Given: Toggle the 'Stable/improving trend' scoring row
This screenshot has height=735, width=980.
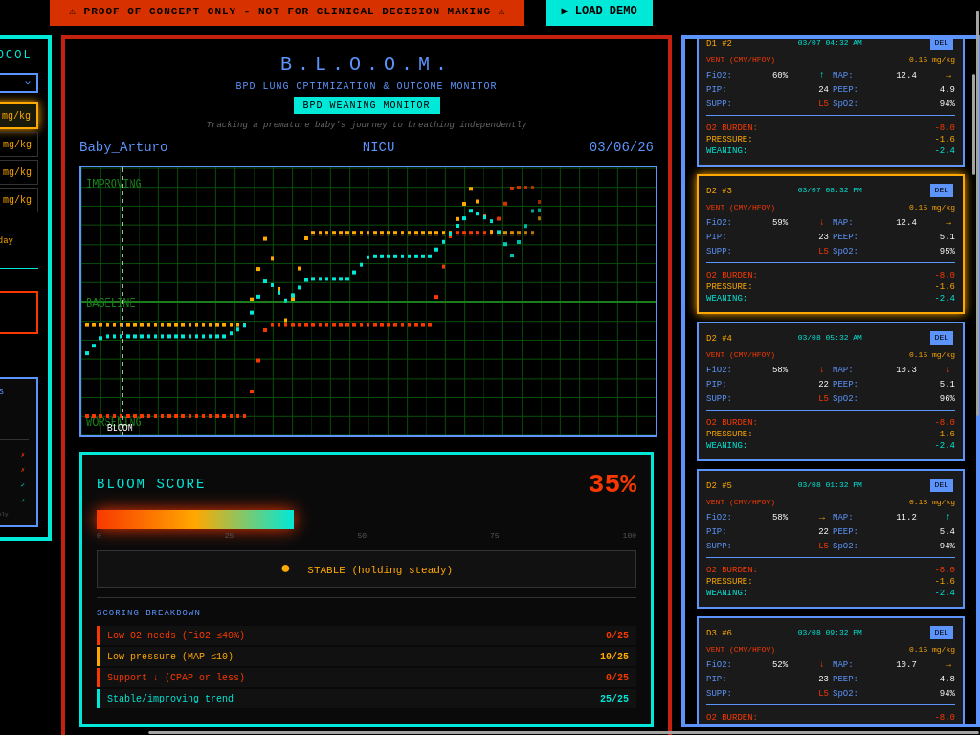Looking at the screenshot, I should click(x=364, y=699).
